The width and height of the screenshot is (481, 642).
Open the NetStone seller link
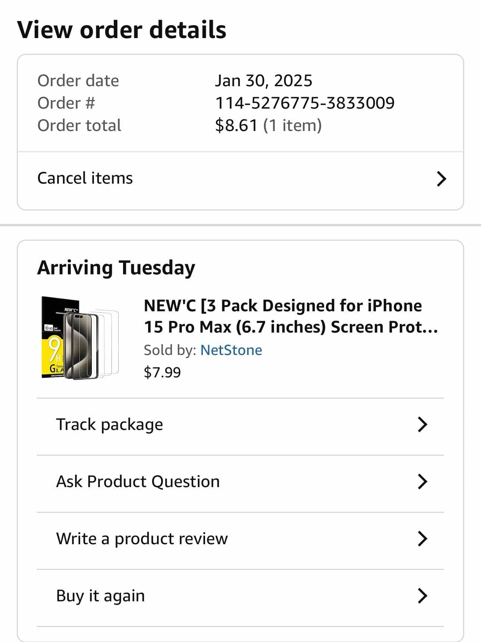(231, 350)
